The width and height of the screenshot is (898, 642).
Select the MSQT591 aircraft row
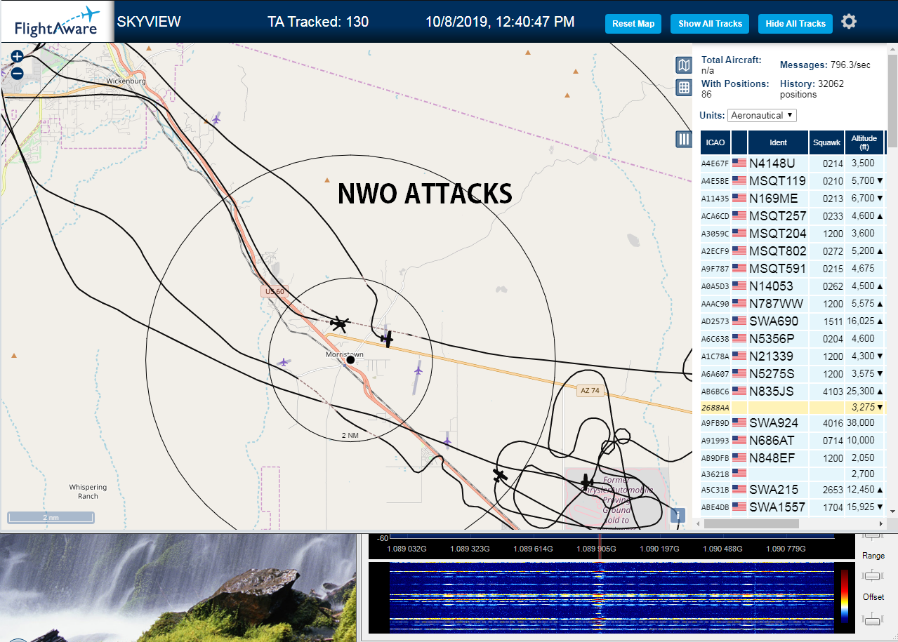point(793,268)
